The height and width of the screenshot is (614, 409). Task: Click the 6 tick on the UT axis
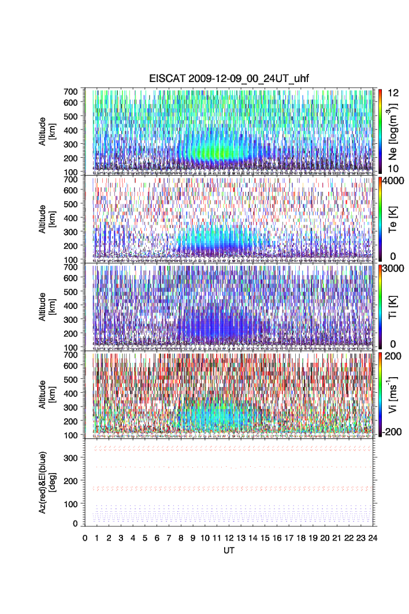157,538
